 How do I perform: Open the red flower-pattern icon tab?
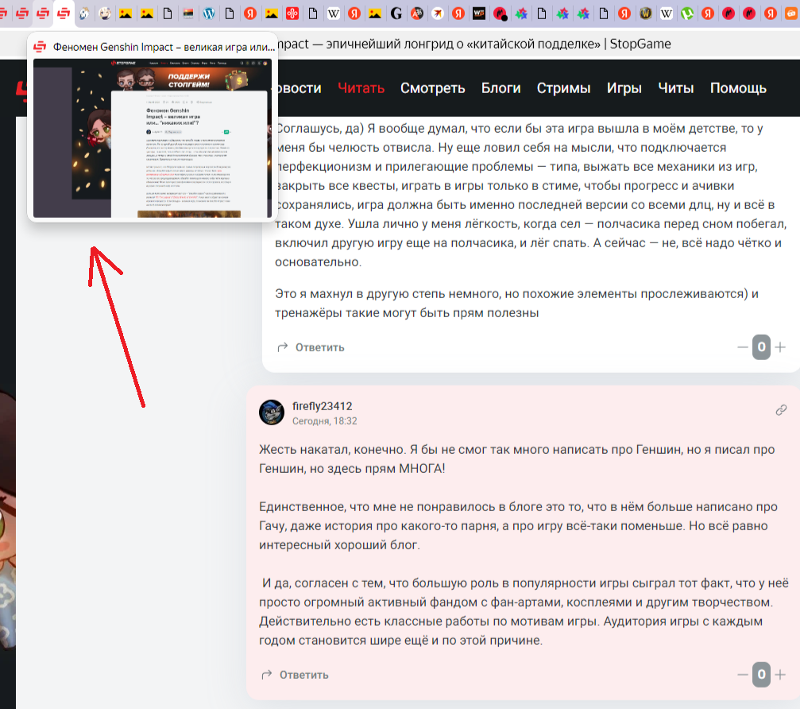[x=292, y=14]
